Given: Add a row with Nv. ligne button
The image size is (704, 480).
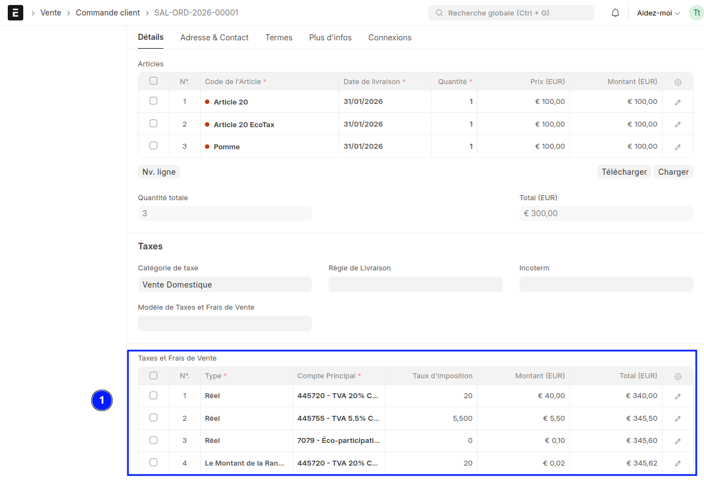Looking at the screenshot, I should (159, 172).
